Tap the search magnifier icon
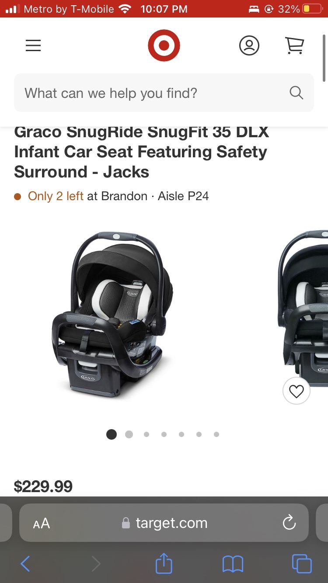The width and height of the screenshot is (328, 583). (296, 93)
